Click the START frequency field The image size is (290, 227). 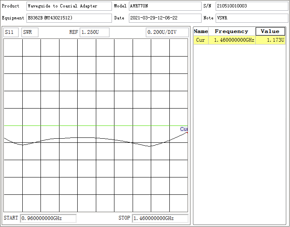[48, 218]
